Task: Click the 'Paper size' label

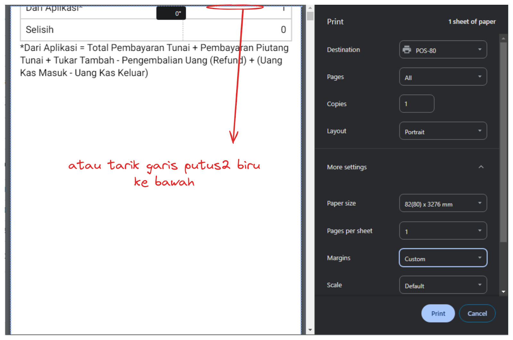Action: pos(341,203)
